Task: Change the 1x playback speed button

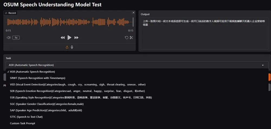Action: 16,37
